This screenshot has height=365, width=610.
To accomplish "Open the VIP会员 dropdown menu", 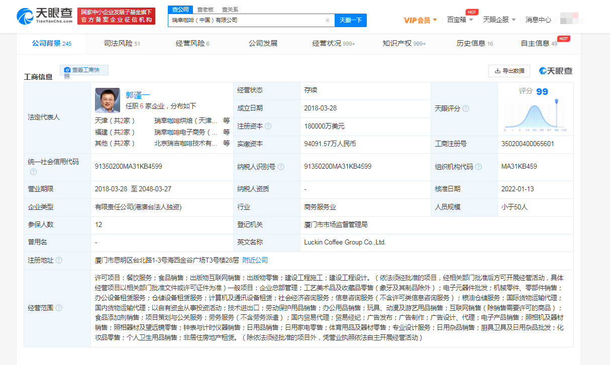I will coord(421,20).
